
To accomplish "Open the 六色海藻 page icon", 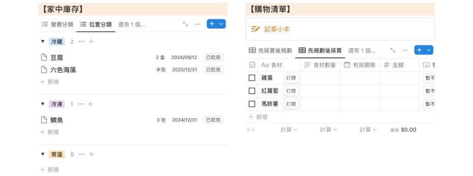I will point(44,70).
